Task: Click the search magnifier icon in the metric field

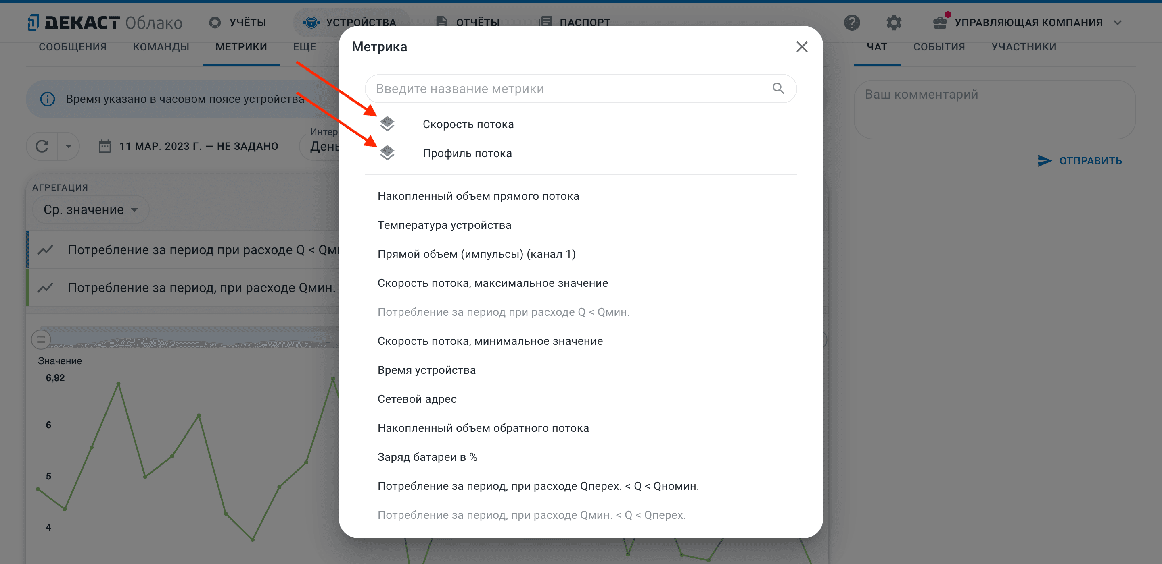Action: click(778, 88)
